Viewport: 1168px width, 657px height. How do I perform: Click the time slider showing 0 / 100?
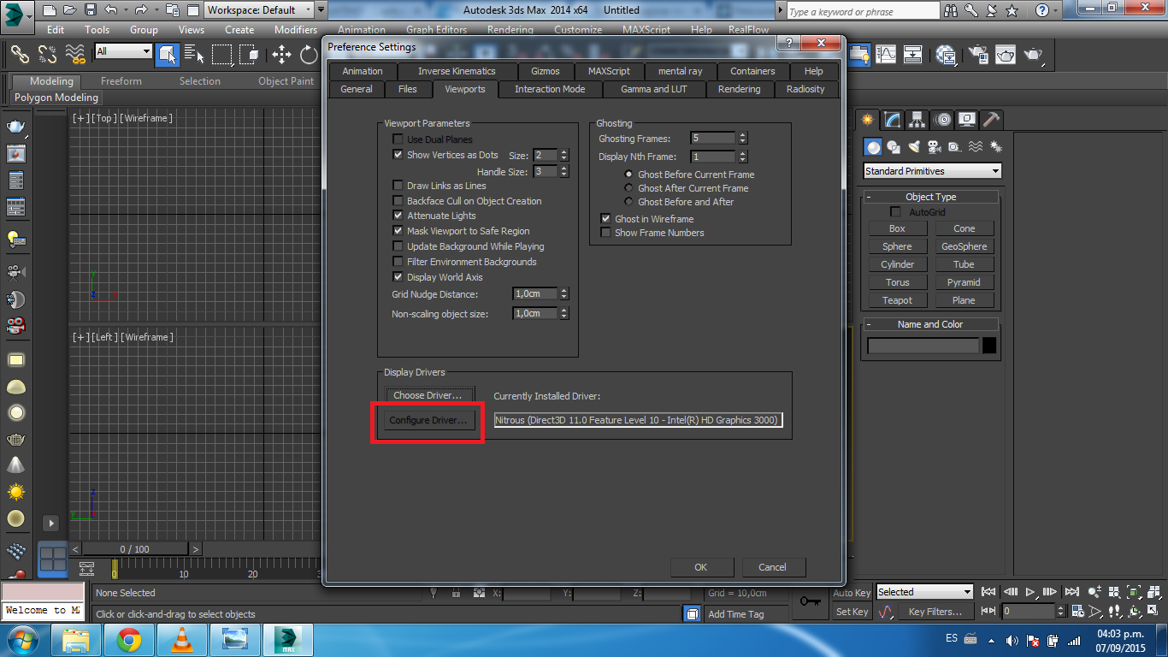point(135,549)
